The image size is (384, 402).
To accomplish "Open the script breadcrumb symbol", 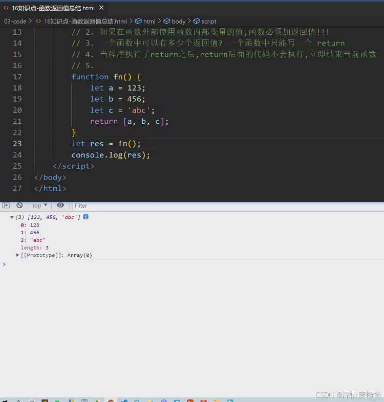I will click(209, 21).
